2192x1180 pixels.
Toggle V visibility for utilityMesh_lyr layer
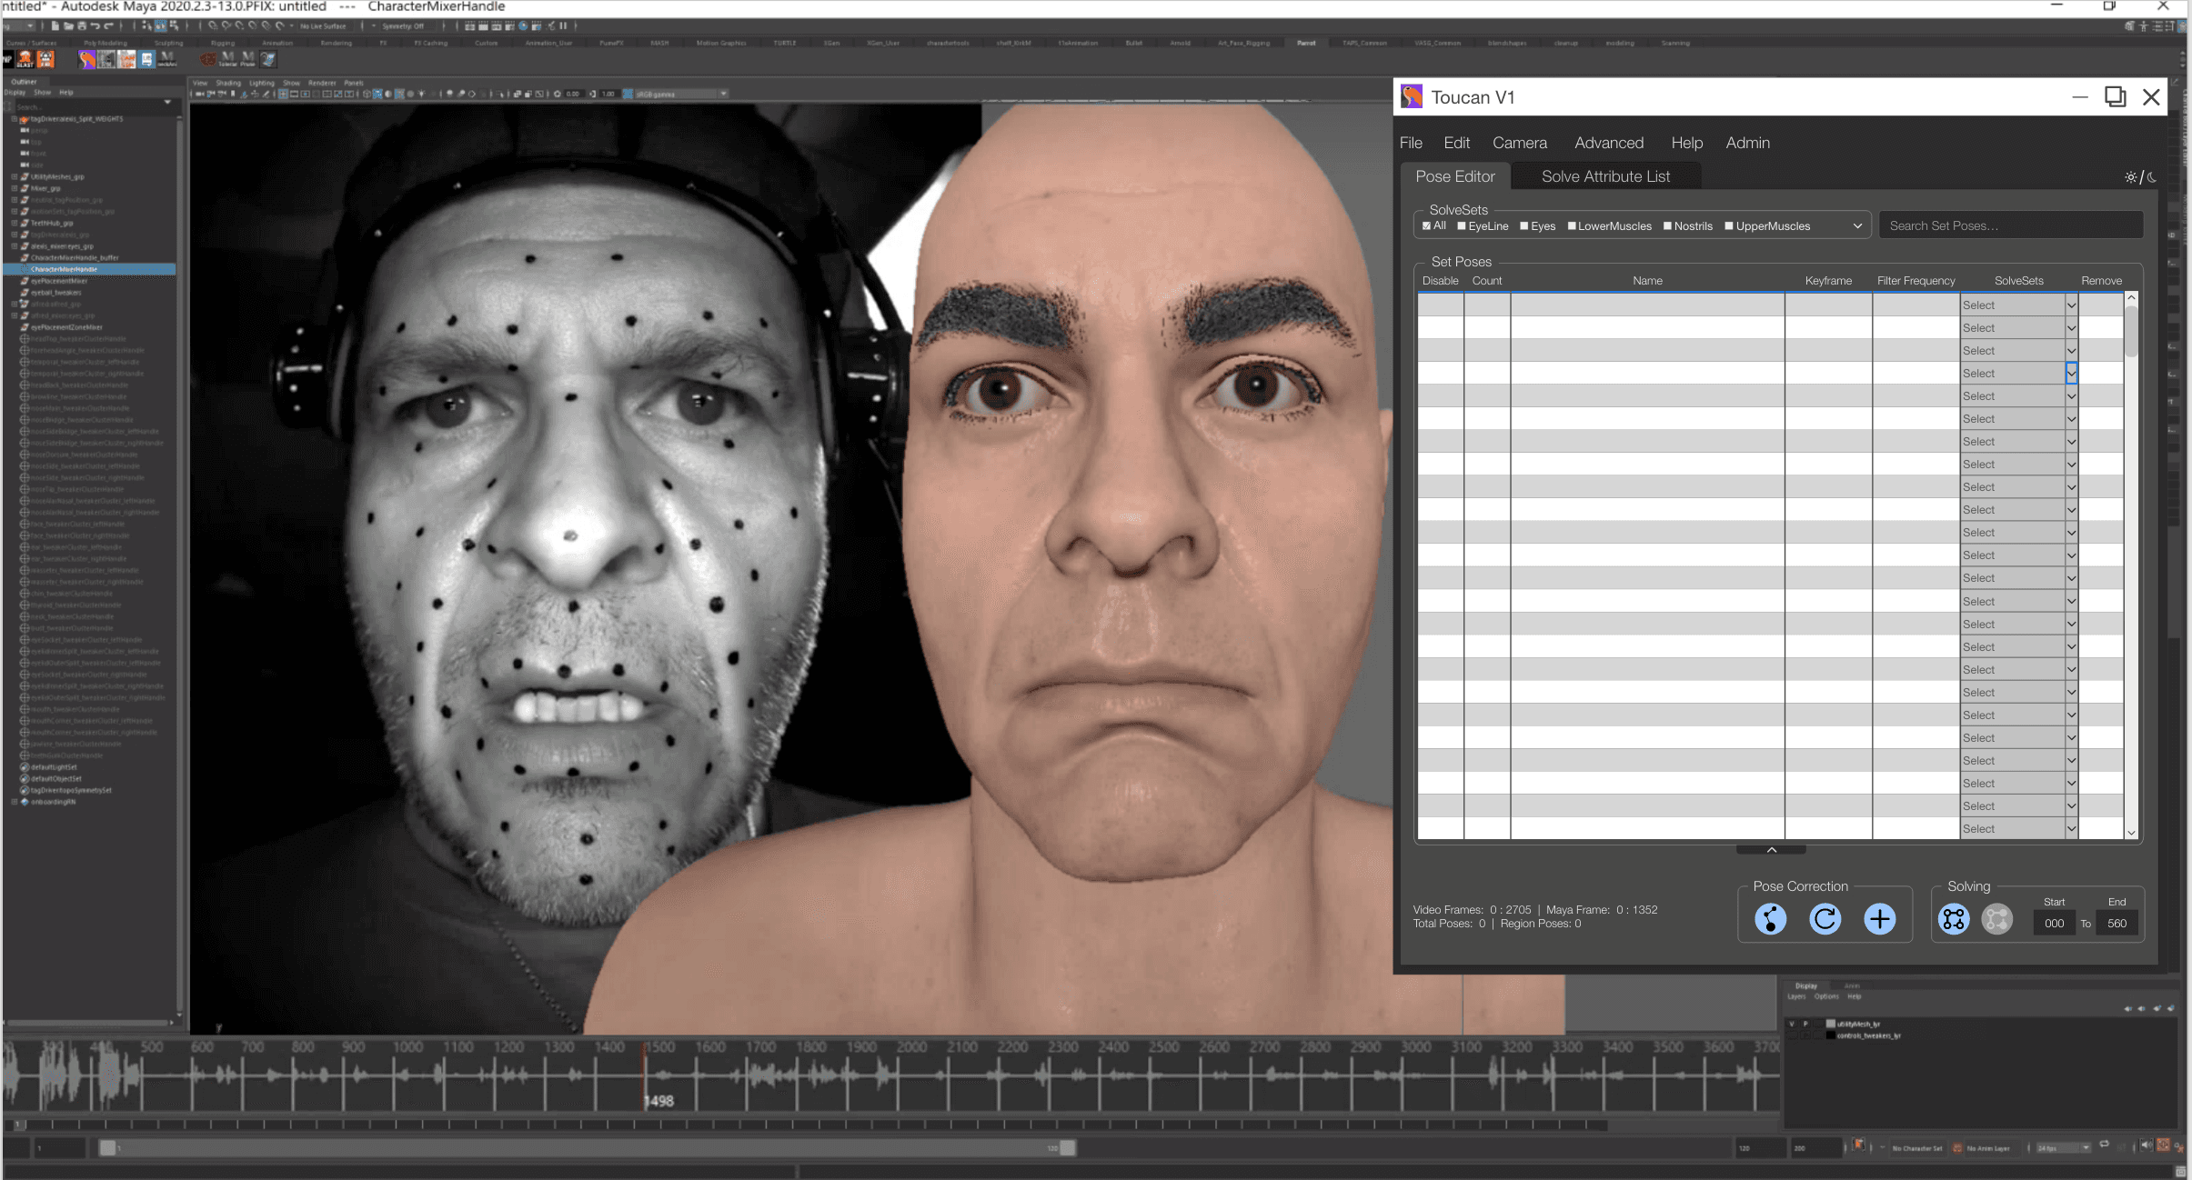[x=1792, y=1024]
